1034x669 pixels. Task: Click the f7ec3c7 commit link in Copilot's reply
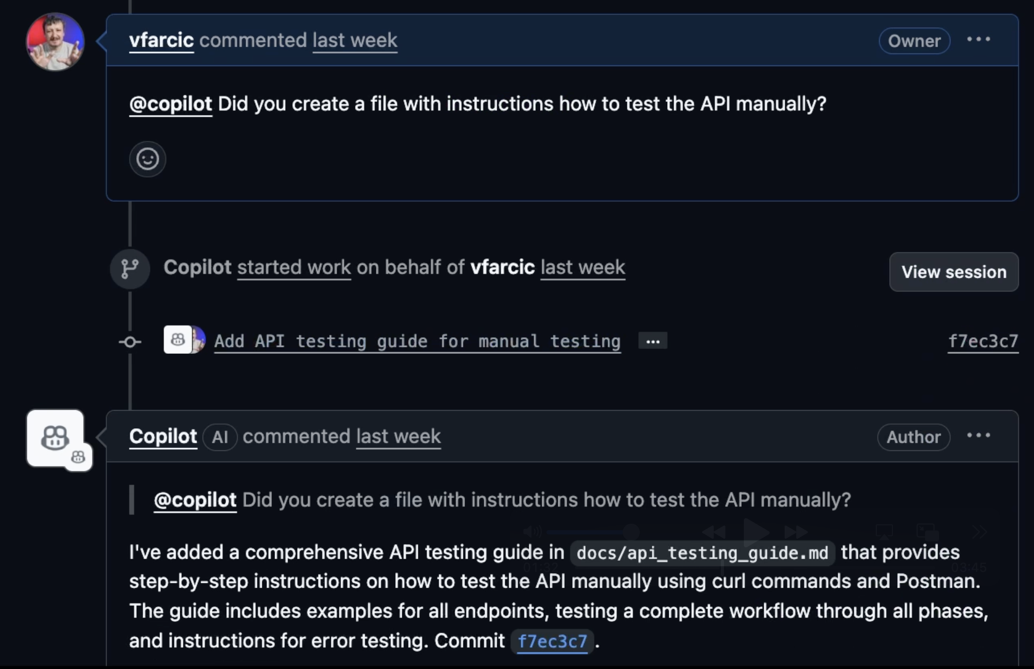pyautogui.click(x=552, y=641)
